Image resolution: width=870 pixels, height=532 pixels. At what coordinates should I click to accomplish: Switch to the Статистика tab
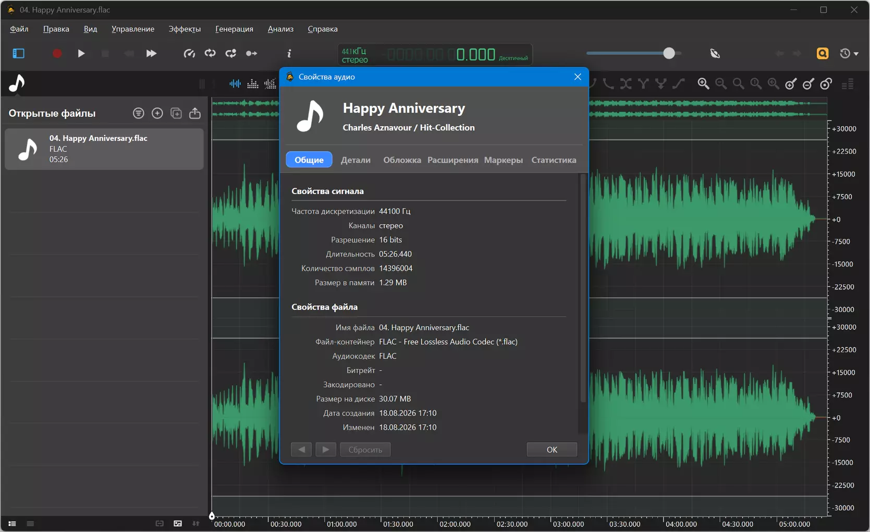[x=554, y=160]
